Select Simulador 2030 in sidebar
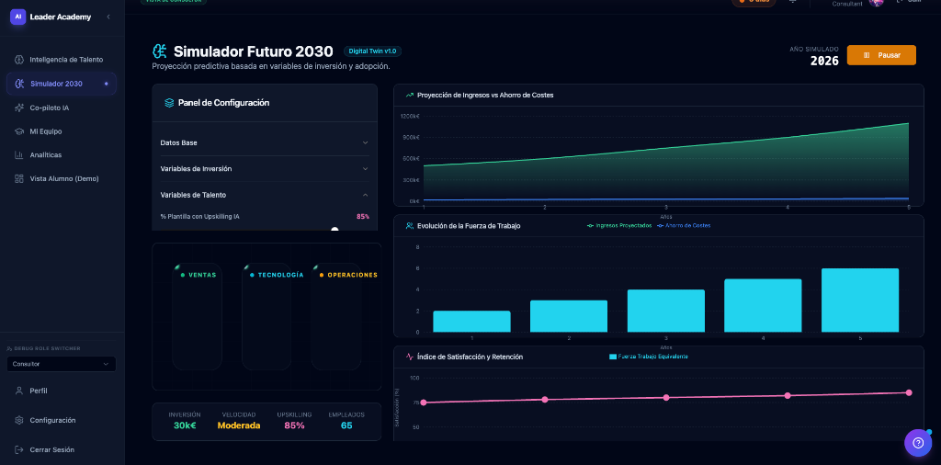This screenshot has width=941, height=465. click(x=62, y=84)
